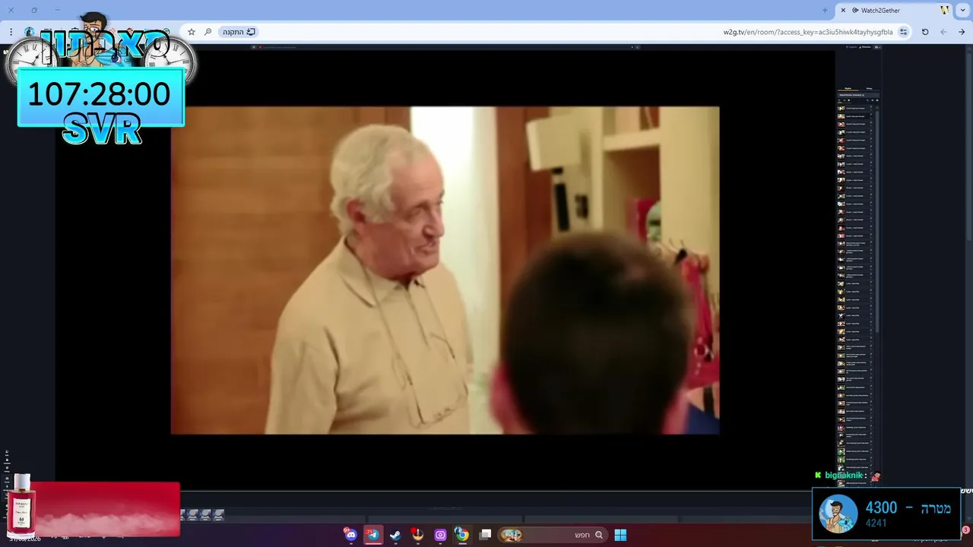Click the w2g.tv address bar URL
Screen dimensions: 973x547
pos(808,32)
